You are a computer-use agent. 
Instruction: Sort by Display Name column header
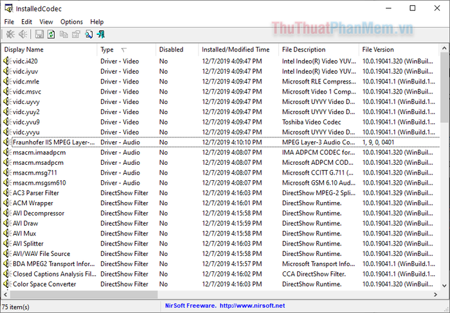[50, 49]
